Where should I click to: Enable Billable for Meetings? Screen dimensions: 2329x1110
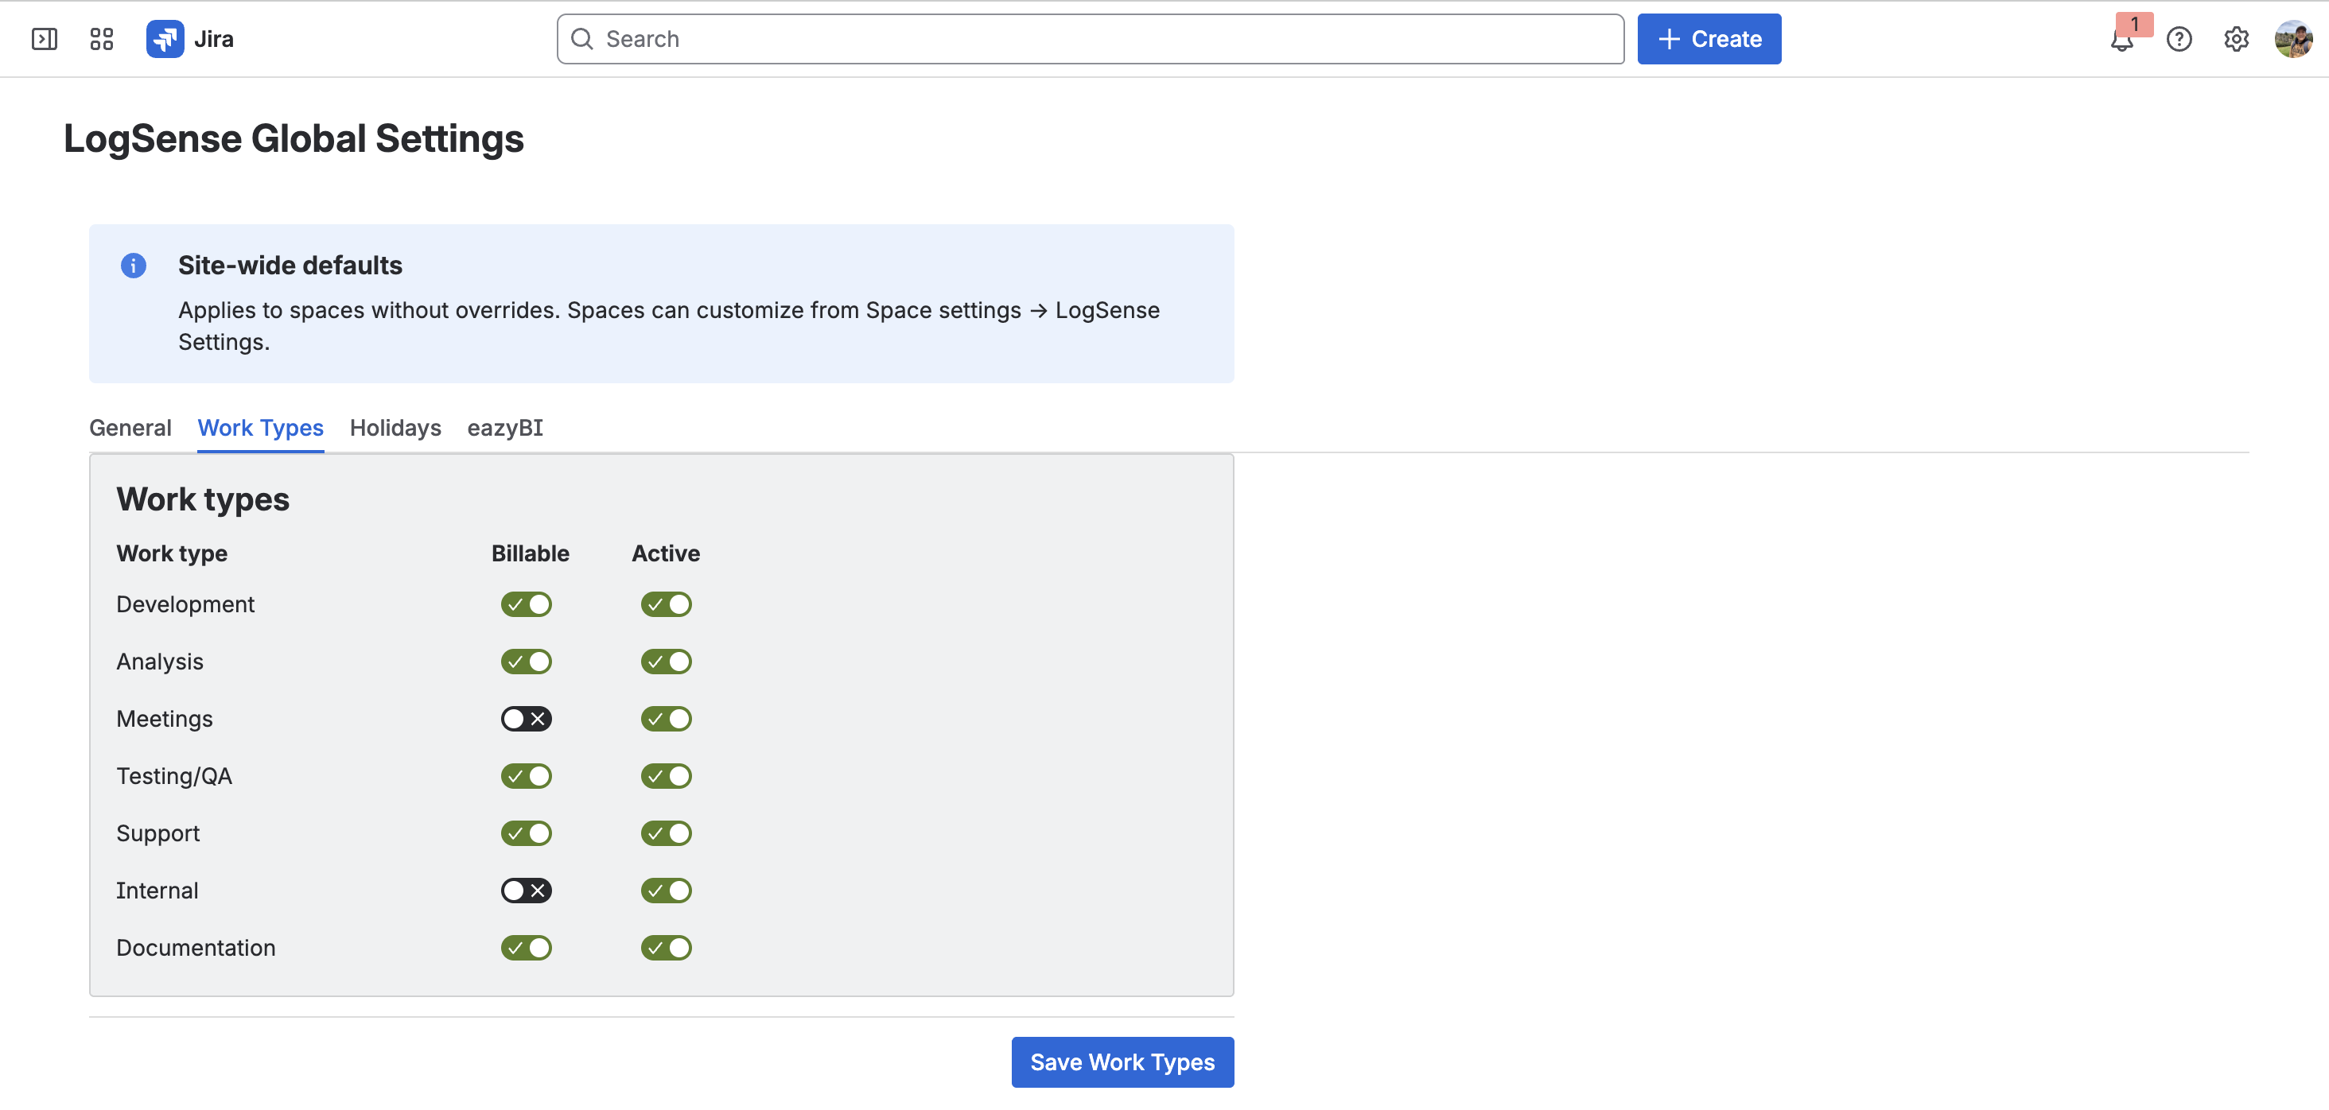[x=527, y=719]
